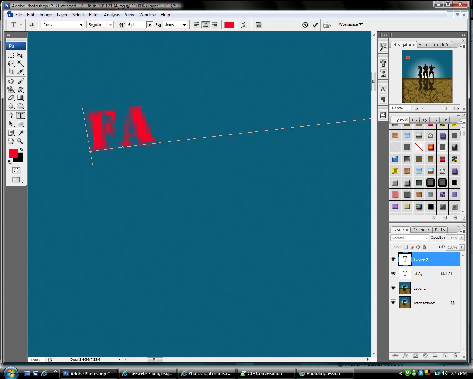Switch to the Channels tab
Image resolution: width=473 pixels, height=379 pixels.
(421, 230)
